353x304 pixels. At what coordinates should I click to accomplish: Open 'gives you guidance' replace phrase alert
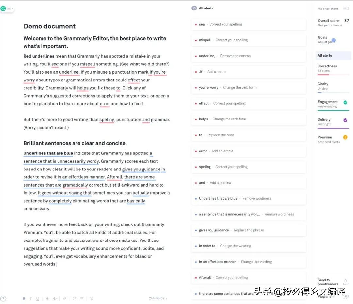coord(248,230)
